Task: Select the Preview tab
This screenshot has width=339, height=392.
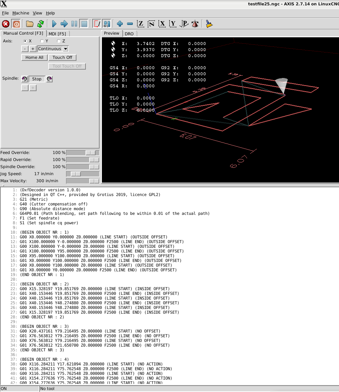Action: [112, 33]
